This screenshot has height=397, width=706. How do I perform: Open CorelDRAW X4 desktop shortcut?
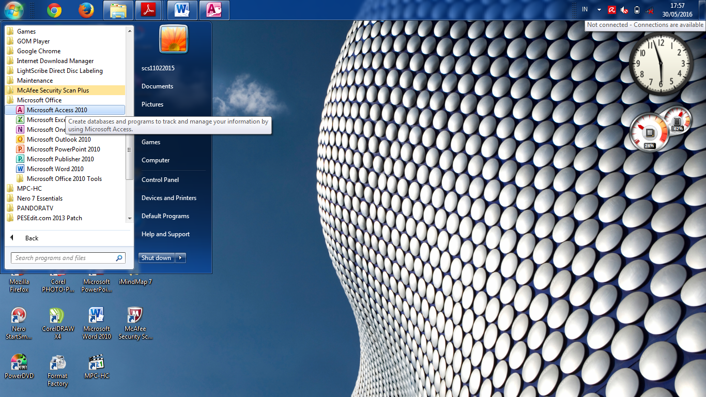tap(57, 324)
